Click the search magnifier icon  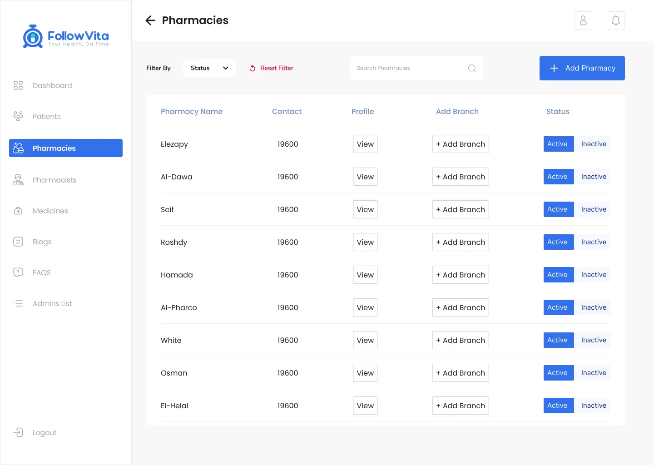coord(472,68)
